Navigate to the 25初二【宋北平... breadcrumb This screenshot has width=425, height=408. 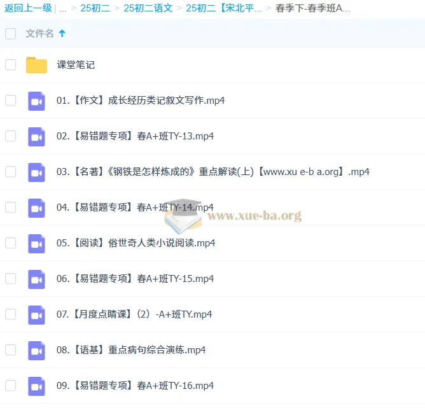(224, 8)
